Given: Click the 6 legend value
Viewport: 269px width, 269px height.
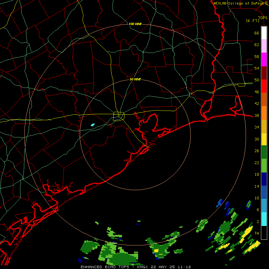Looking at the screenshot, I should (258, 210).
